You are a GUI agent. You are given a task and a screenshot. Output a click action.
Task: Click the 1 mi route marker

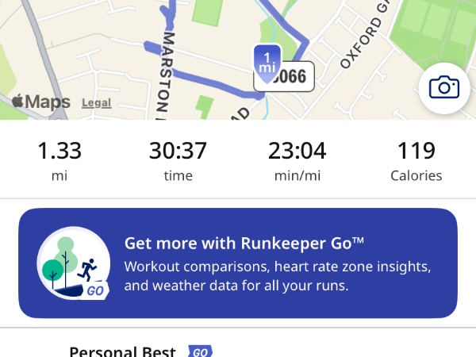tap(268, 63)
